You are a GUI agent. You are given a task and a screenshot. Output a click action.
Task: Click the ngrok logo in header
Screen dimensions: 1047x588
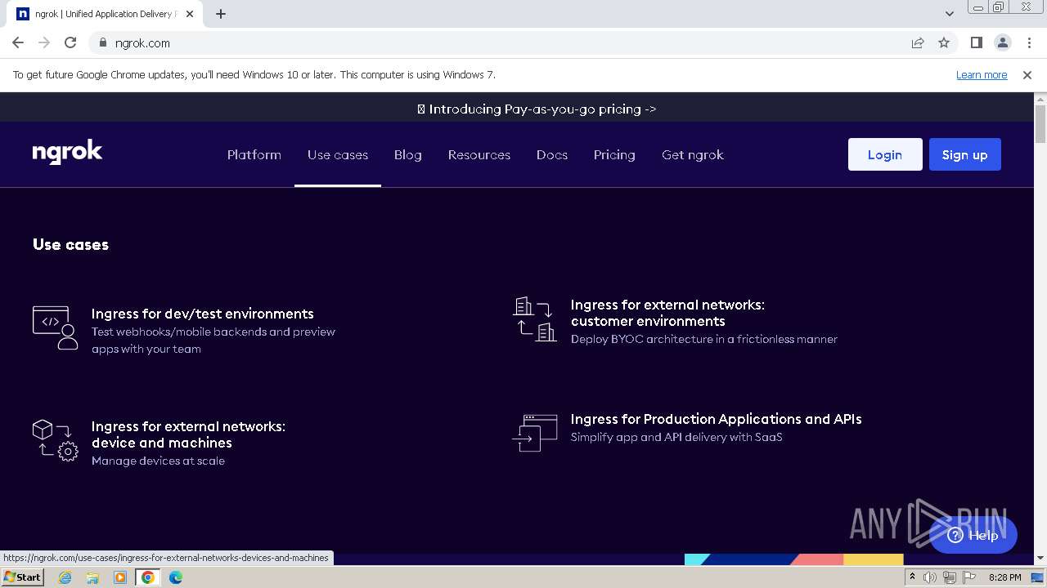click(x=67, y=153)
